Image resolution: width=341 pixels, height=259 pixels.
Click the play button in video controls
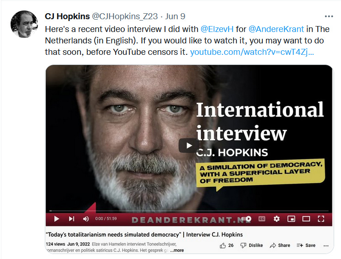pos(57,219)
